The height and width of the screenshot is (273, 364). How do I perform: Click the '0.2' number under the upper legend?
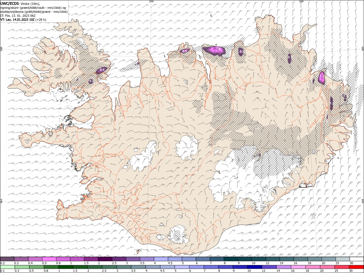2,263
